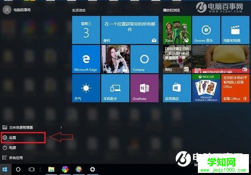
Task: Open the 应用商店 Store tile
Action: 177,88
